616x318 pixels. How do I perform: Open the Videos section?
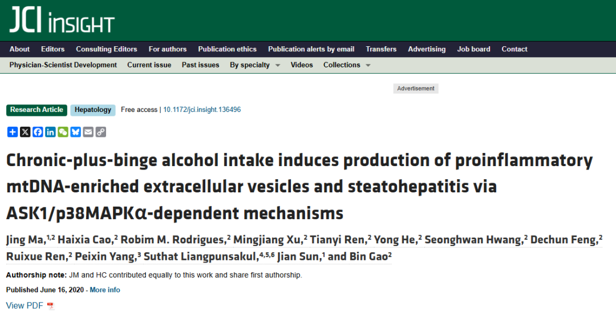[302, 65]
